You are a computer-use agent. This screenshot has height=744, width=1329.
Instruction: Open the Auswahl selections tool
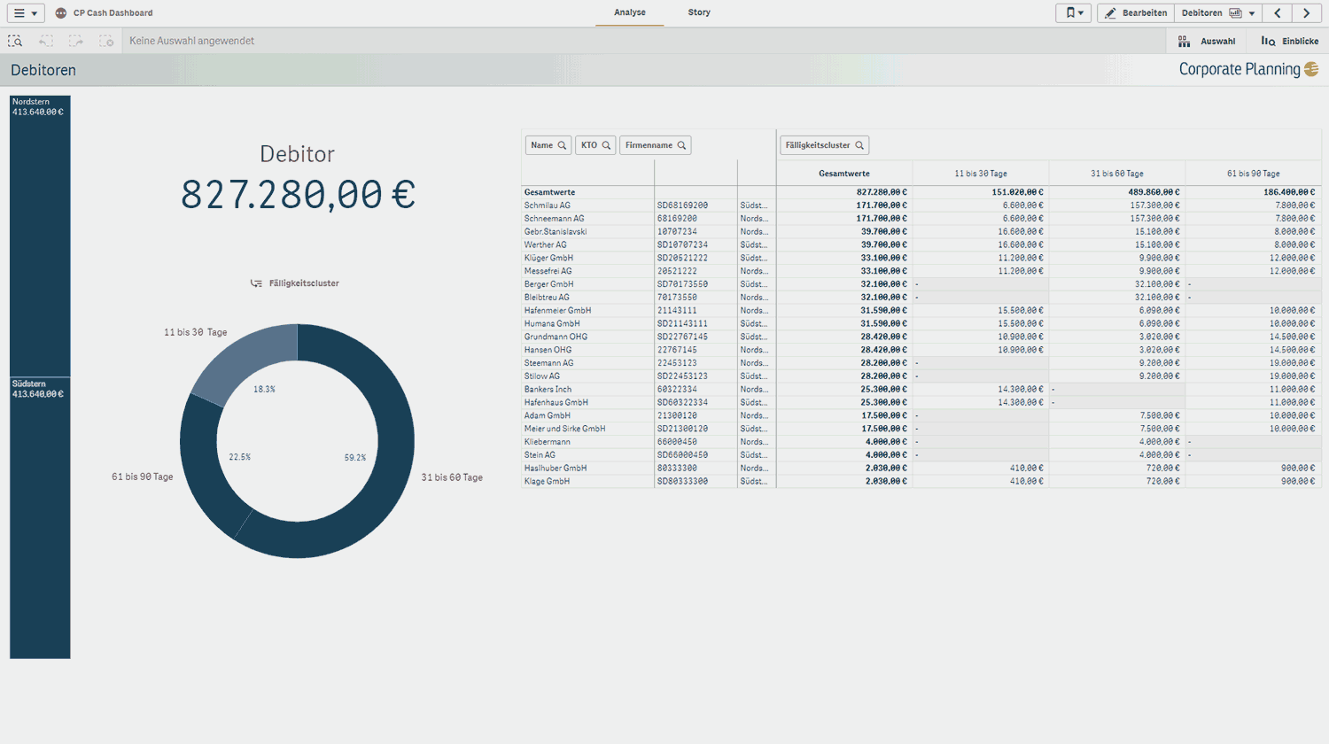(1207, 41)
